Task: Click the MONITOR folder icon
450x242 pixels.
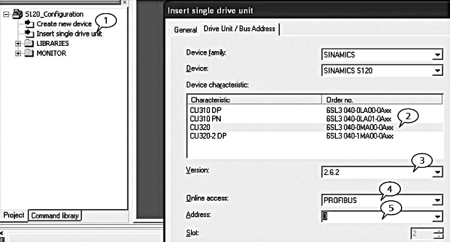Action: (x=29, y=53)
